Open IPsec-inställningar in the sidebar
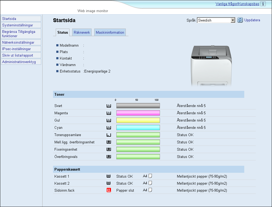272x207 pixels. 21,49
